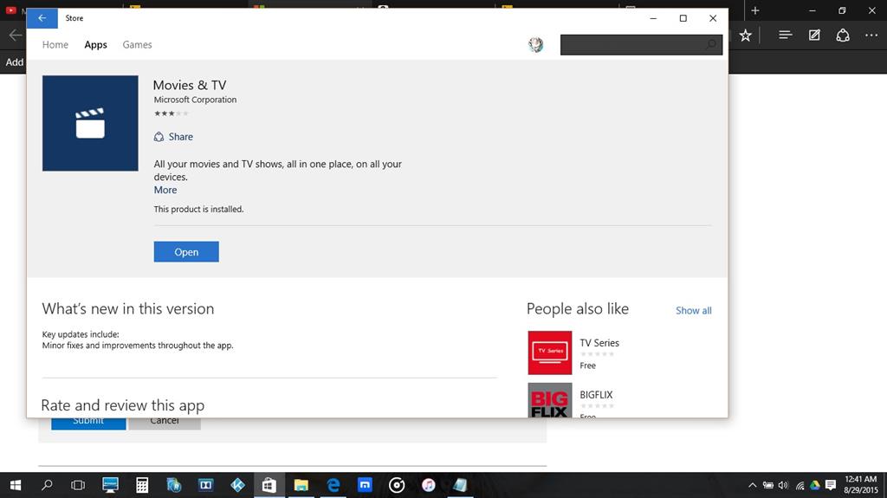Click the Edge taskbar icon

tap(333, 485)
